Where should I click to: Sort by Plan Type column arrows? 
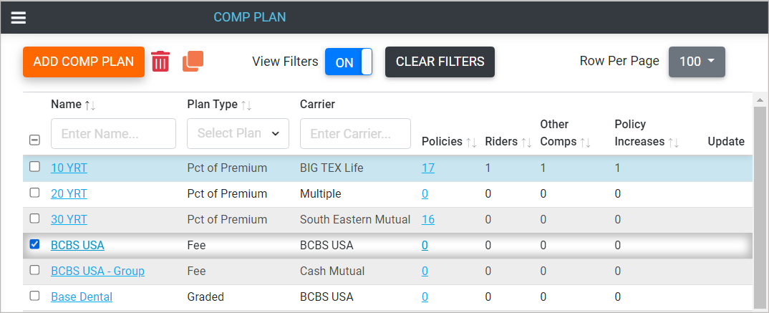point(246,105)
